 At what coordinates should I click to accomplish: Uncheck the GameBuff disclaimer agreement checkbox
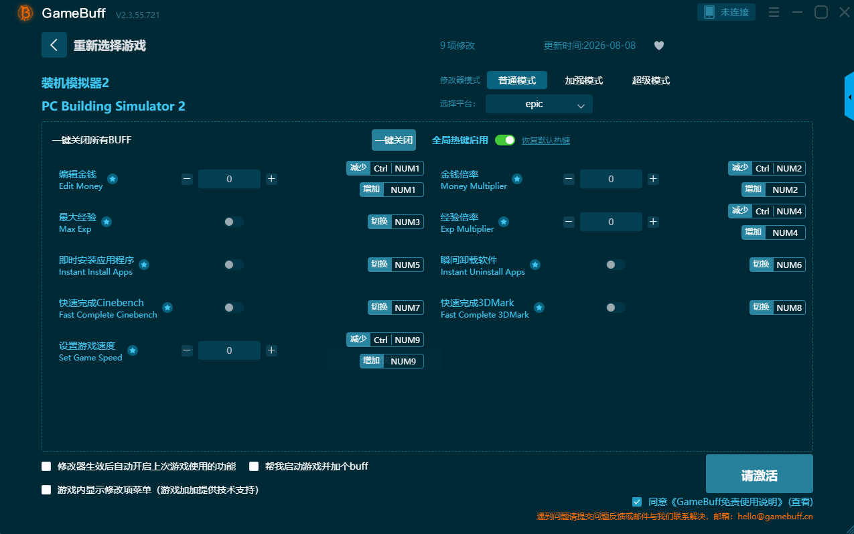(x=637, y=502)
